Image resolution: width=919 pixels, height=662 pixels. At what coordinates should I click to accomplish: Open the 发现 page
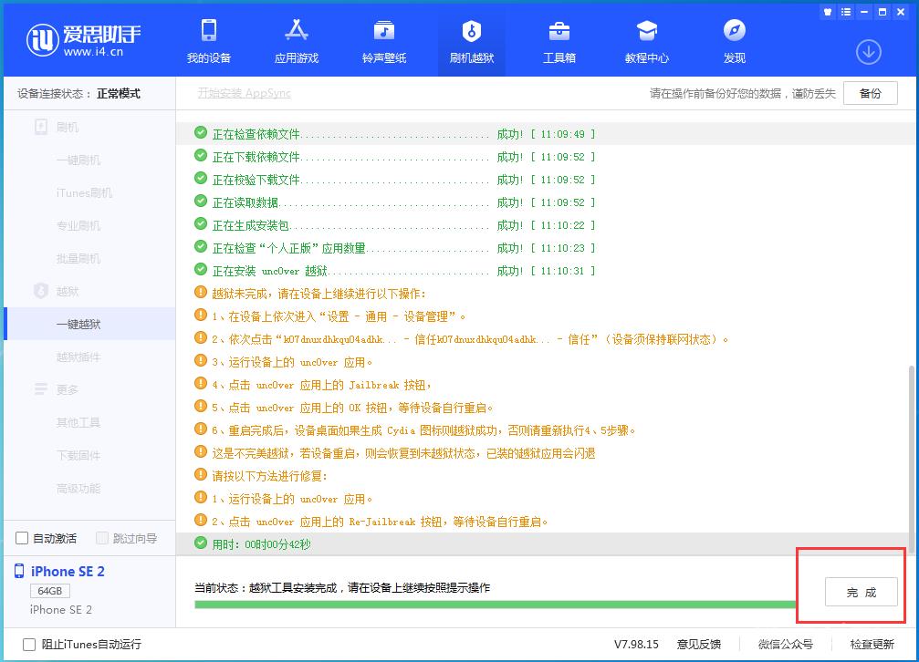[735, 41]
